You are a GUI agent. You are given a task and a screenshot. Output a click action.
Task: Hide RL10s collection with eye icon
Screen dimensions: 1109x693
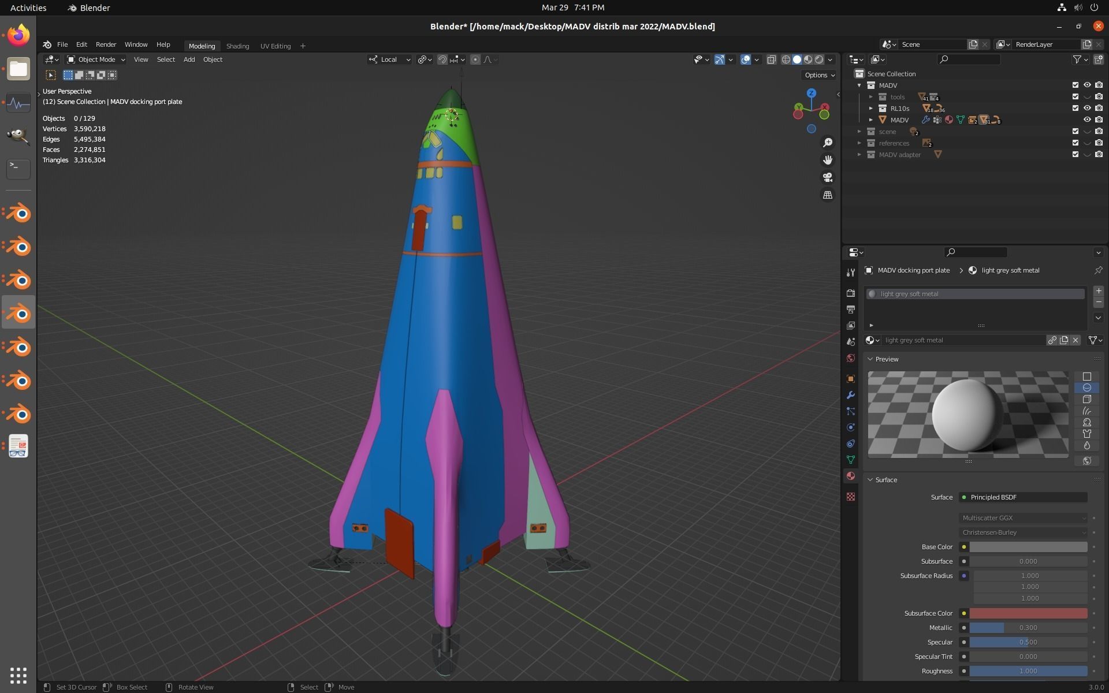(x=1086, y=109)
